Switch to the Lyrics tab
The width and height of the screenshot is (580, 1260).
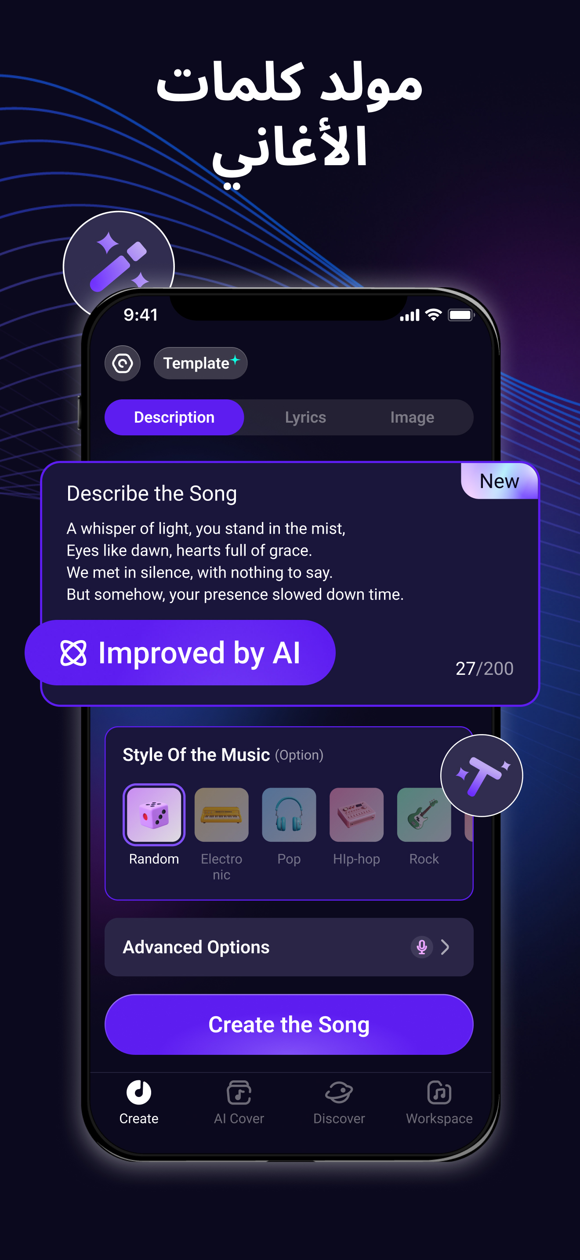click(306, 417)
